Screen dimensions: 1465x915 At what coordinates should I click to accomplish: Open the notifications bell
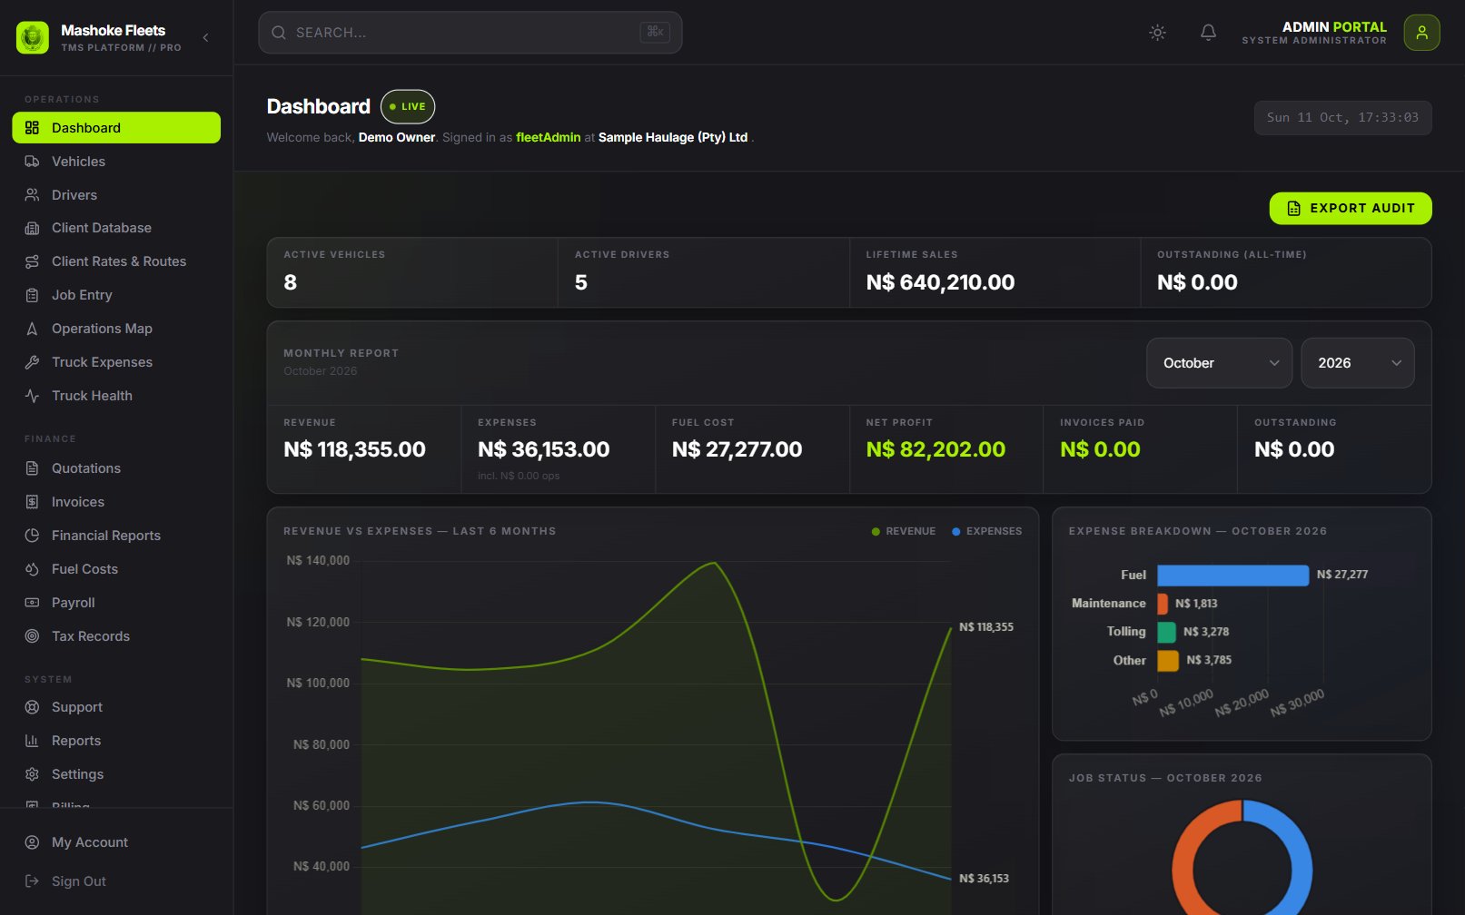pos(1208,33)
